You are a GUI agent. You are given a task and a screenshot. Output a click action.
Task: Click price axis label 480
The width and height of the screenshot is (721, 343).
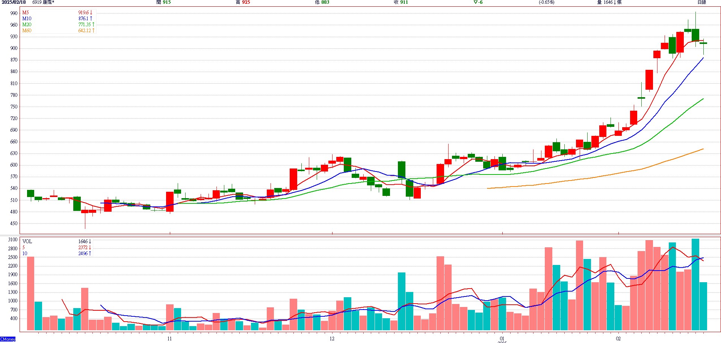[x=14, y=212]
